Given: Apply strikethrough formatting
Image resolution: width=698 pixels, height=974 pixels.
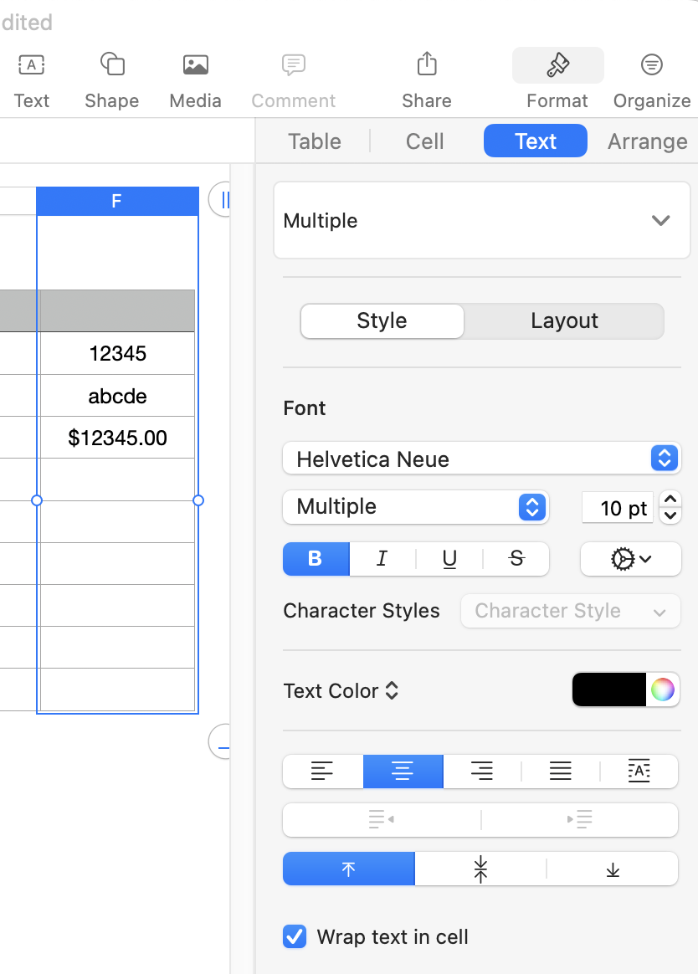Looking at the screenshot, I should click(517, 559).
